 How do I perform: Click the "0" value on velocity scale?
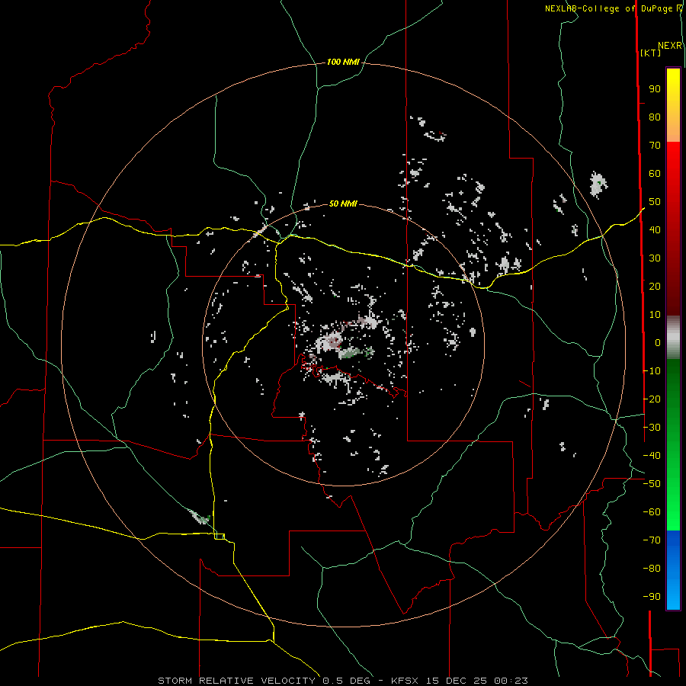[x=658, y=342]
